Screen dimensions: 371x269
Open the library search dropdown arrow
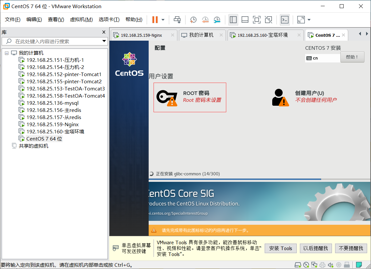click(x=104, y=41)
